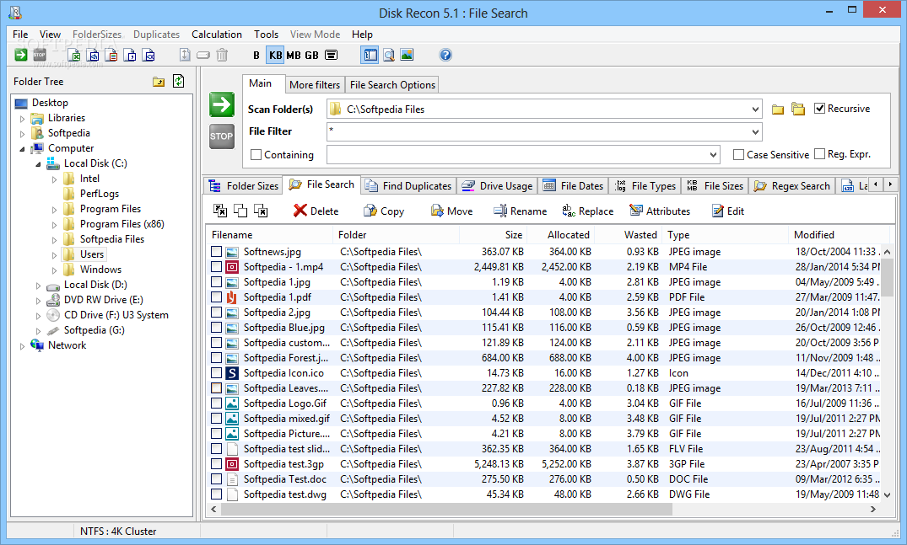Open the Scan Folder(s) dropdown
The height and width of the screenshot is (545, 907).
[755, 110]
